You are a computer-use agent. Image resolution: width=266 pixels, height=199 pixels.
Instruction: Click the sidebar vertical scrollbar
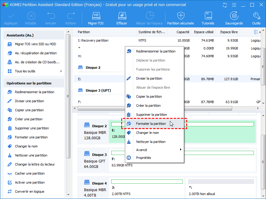68,96
